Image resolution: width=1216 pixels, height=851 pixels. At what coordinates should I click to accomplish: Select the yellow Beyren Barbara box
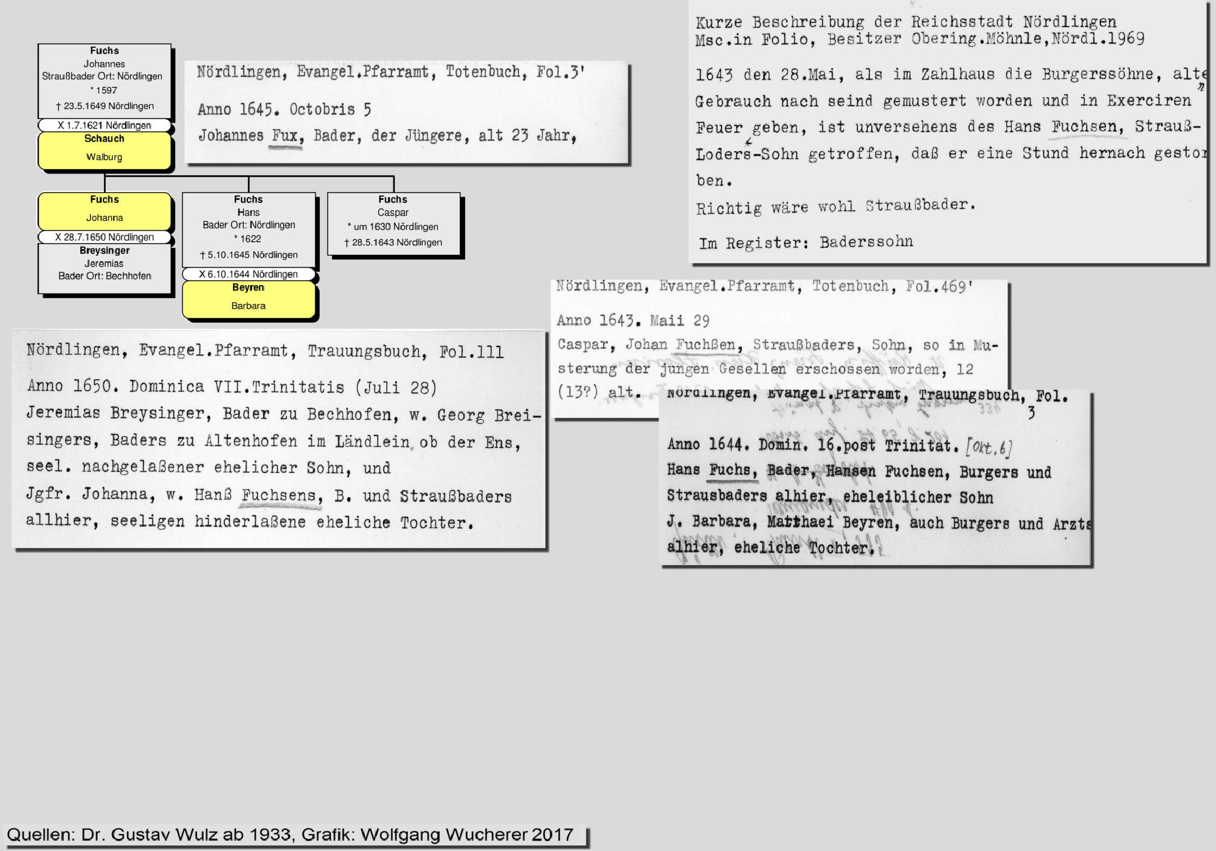click(x=249, y=298)
